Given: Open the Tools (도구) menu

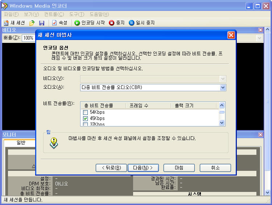Looking at the screenshot, I should 77,14.
